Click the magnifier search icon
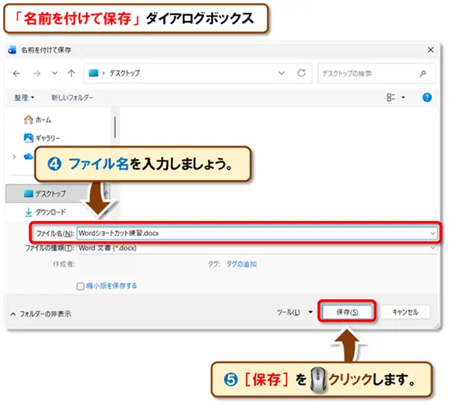 point(423,74)
